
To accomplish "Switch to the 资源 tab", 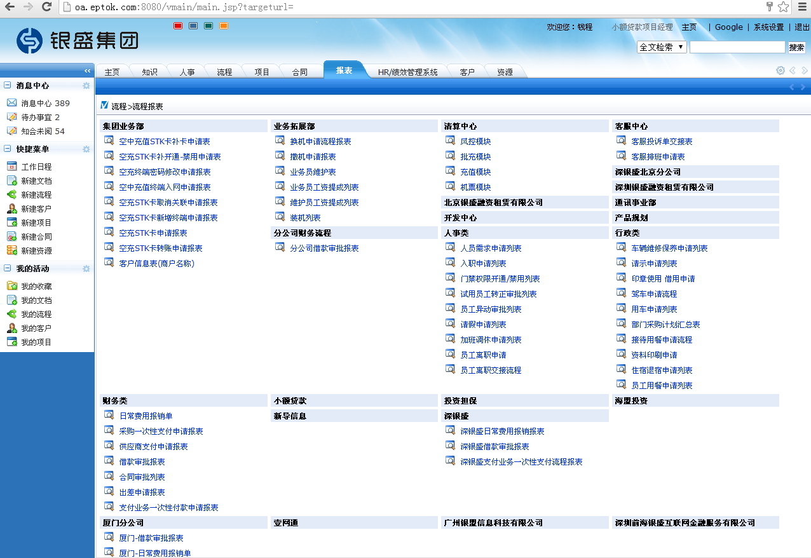I will 505,72.
